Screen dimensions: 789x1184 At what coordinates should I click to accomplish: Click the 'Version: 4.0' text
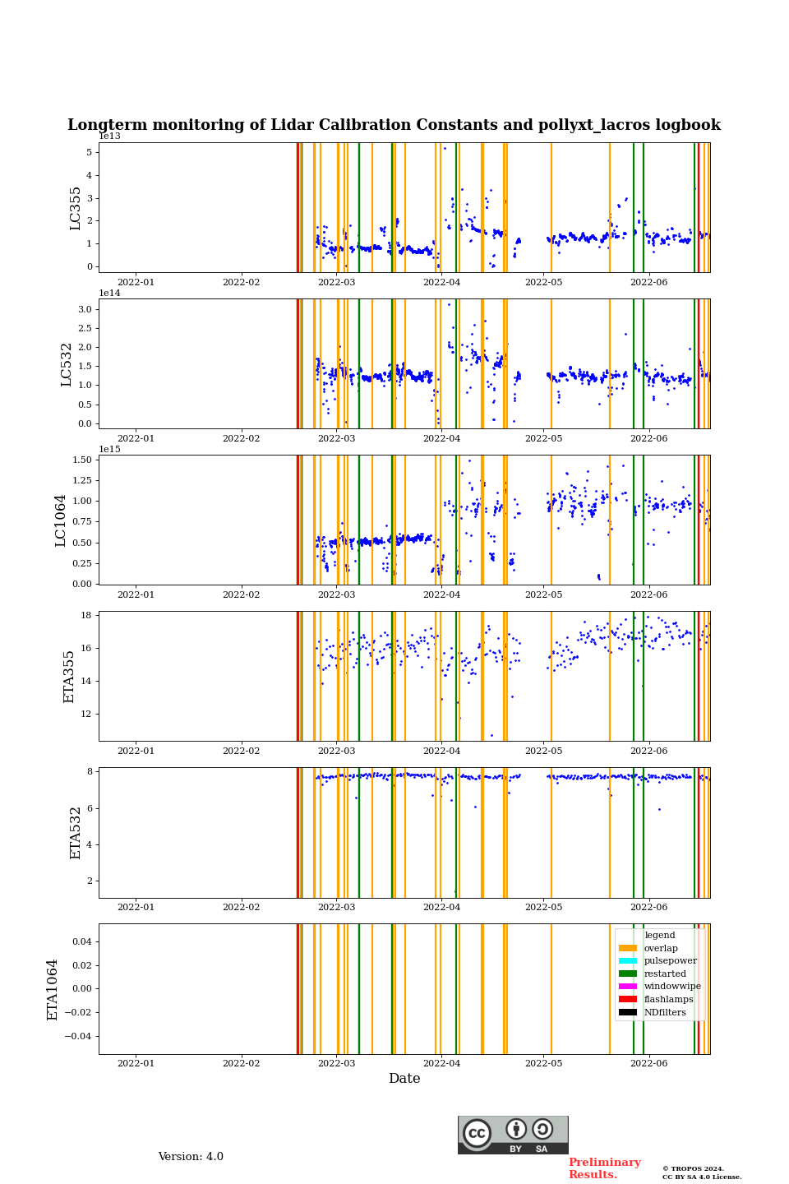191,1157
